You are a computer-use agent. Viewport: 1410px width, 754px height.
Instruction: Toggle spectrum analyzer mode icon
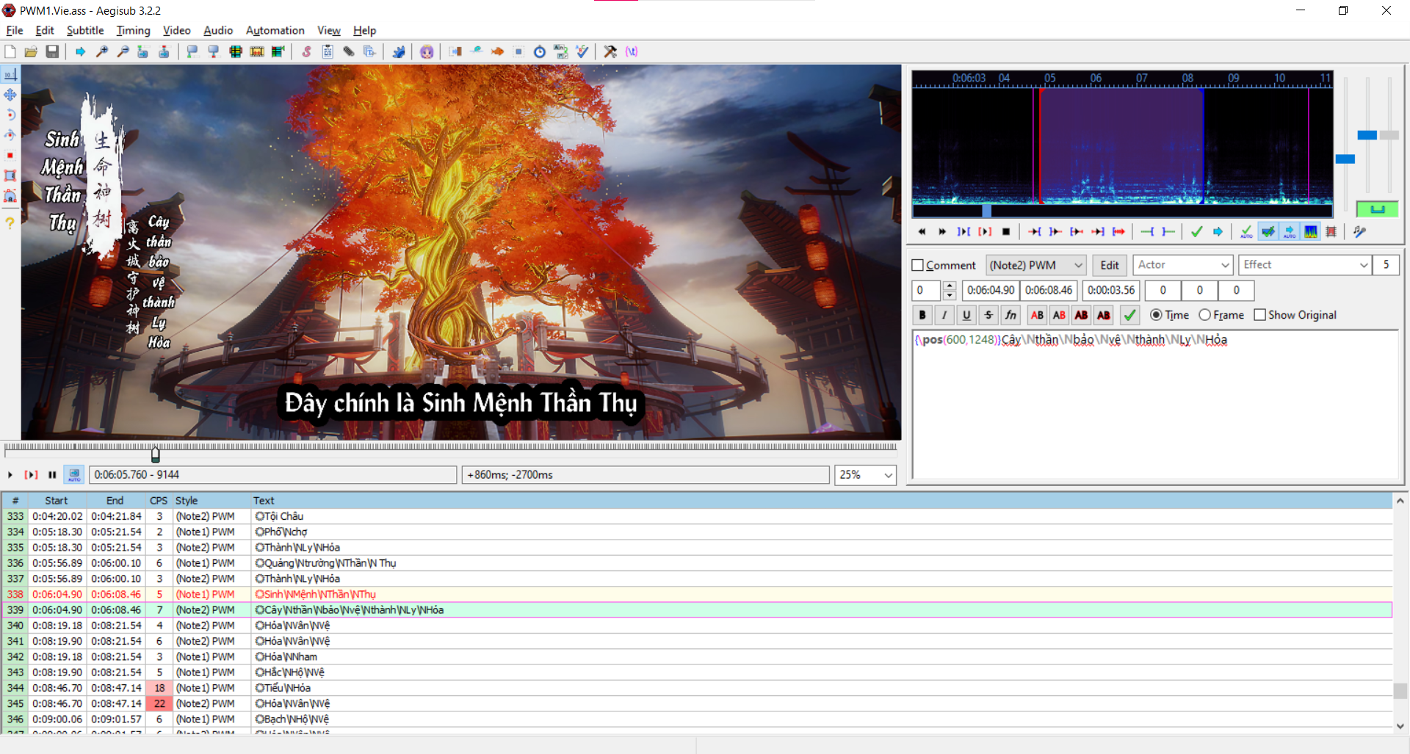(1310, 232)
